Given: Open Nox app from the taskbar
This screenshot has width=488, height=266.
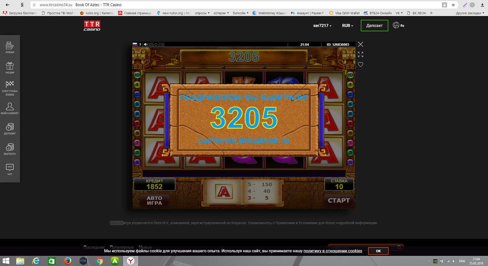Looking at the screenshot, I should [83, 261].
